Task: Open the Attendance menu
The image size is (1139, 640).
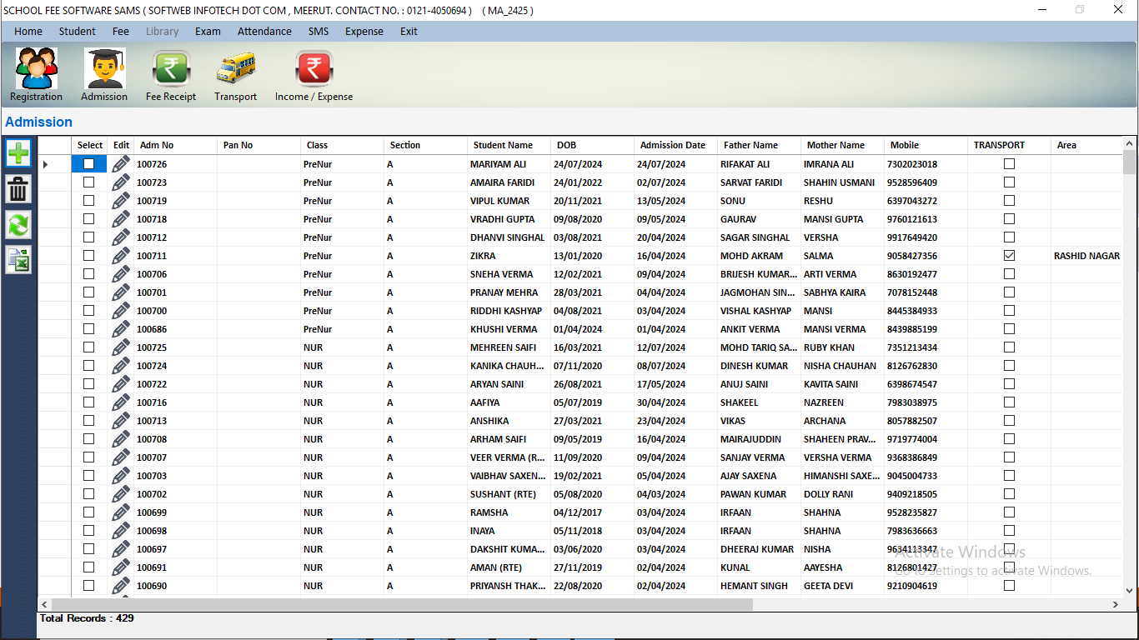Action: (x=264, y=32)
